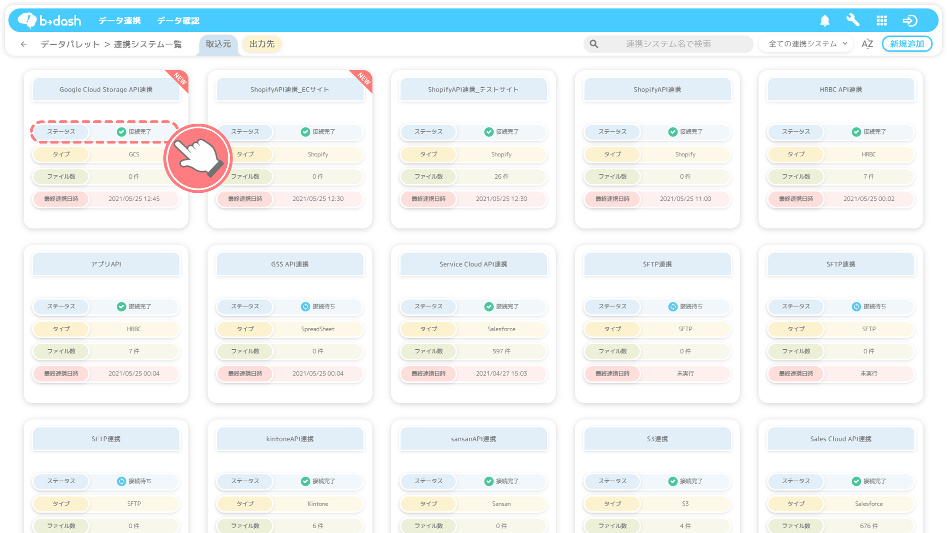Click green check icon on HRBC API連携 card
The width and height of the screenshot is (947, 533).
click(857, 132)
